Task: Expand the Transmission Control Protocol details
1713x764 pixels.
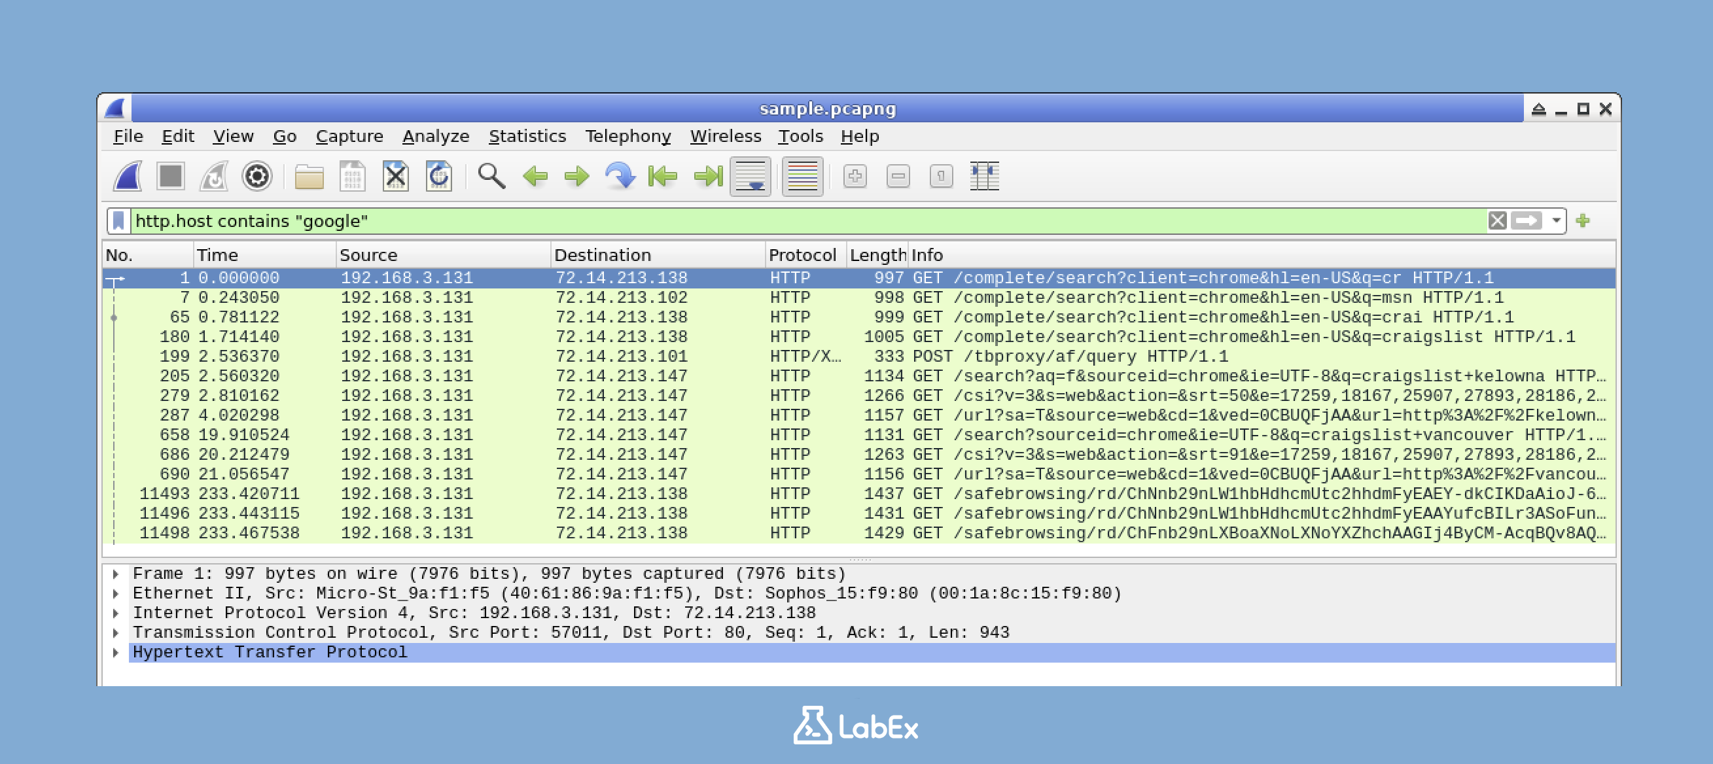Action: coord(118,633)
